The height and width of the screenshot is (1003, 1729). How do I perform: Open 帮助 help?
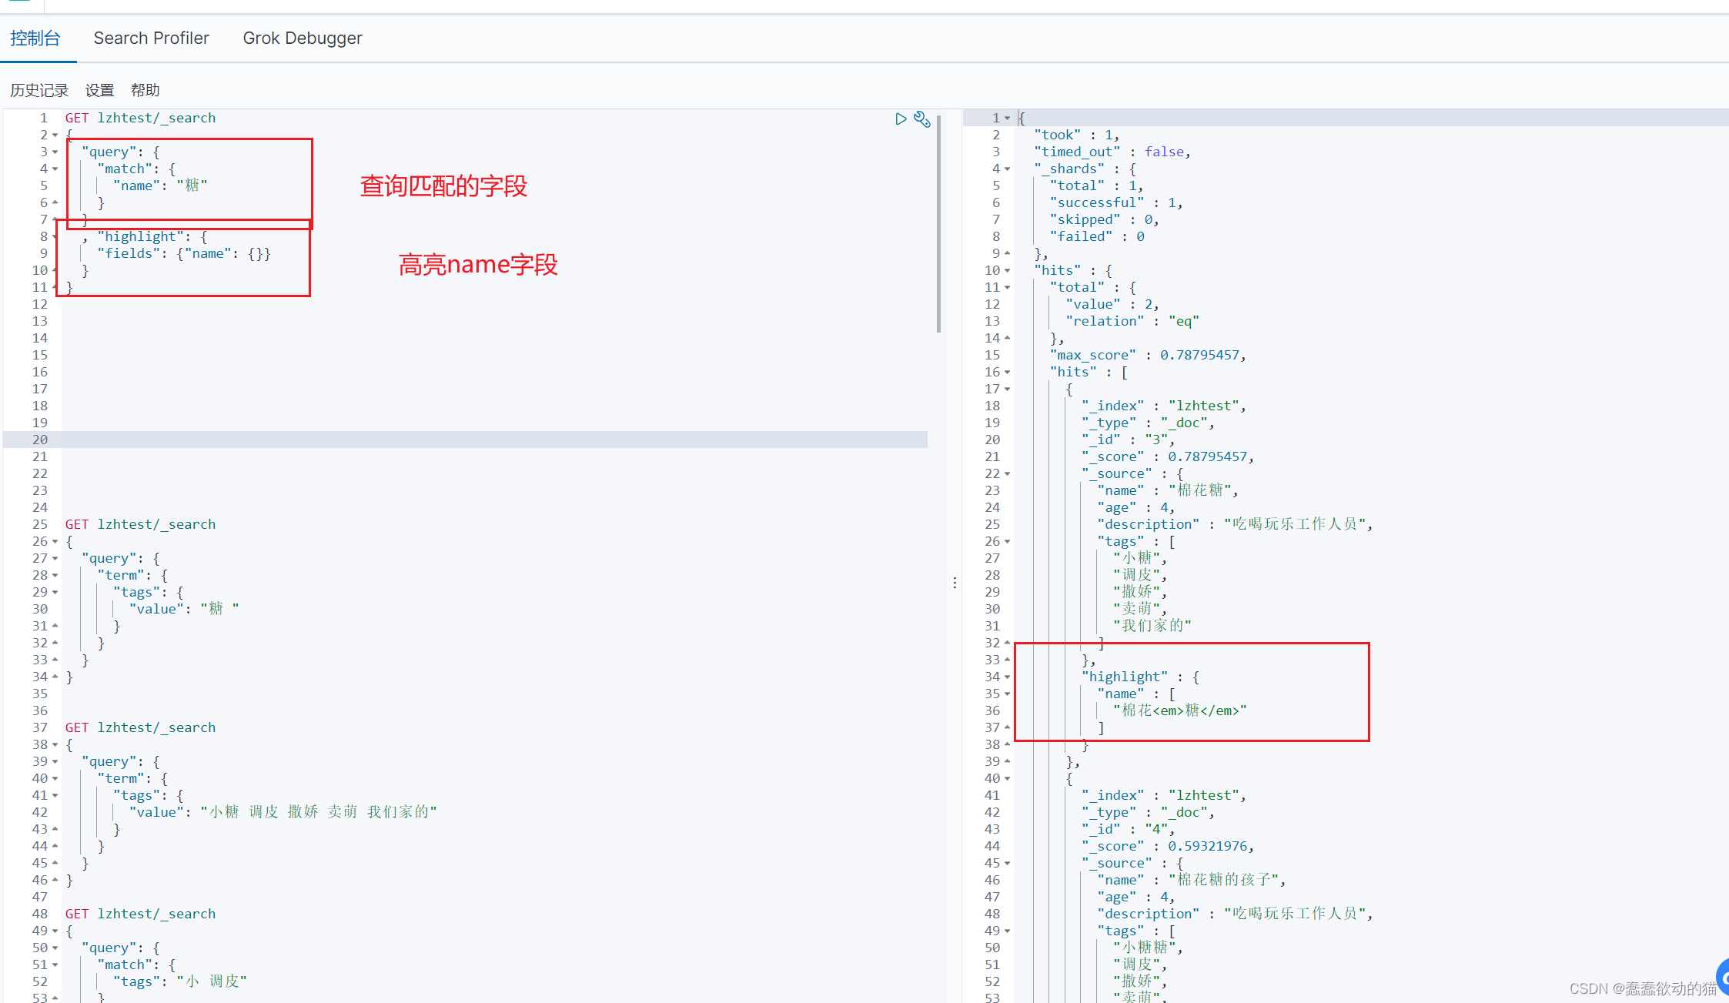145,90
